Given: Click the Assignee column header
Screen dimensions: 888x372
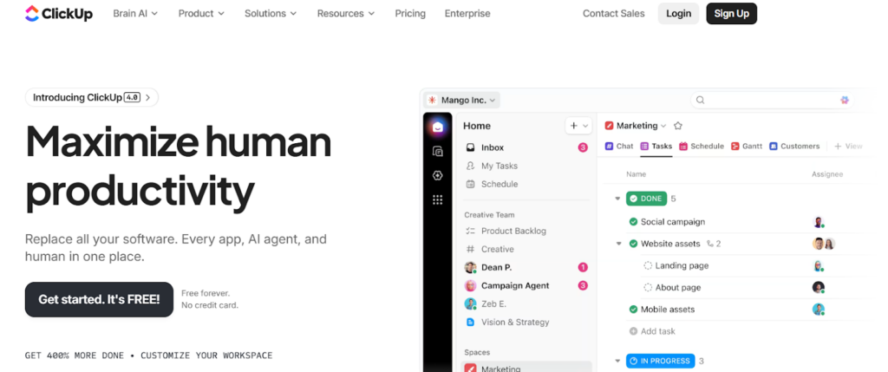Looking at the screenshot, I should (826, 174).
